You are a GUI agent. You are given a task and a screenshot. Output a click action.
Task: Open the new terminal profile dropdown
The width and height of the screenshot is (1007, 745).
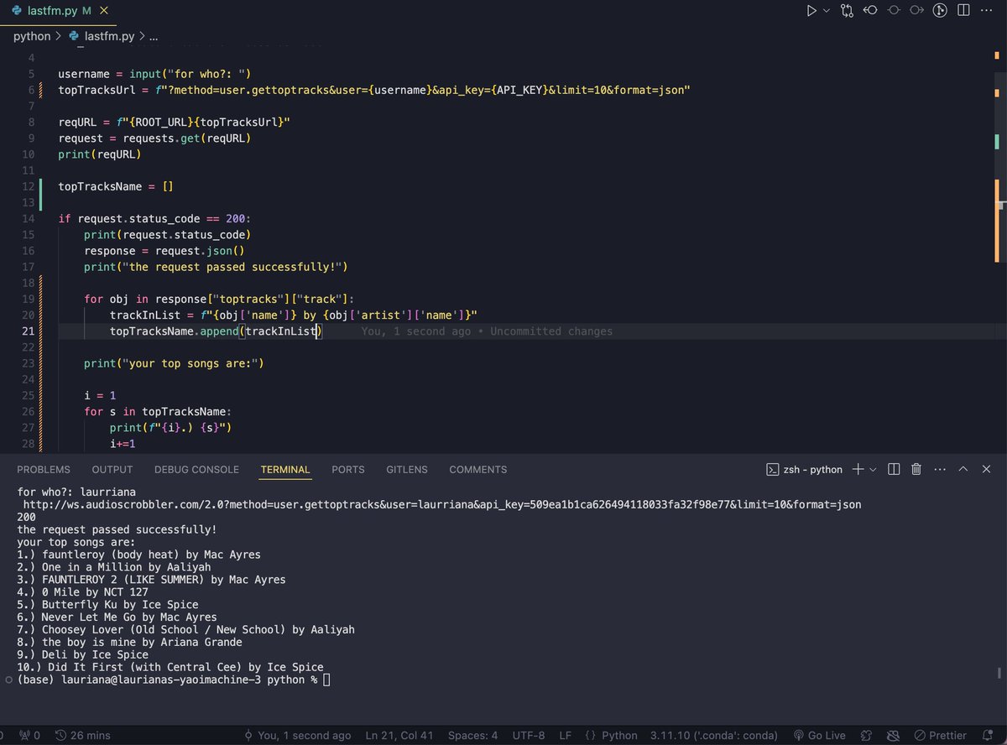click(x=873, y=470)
